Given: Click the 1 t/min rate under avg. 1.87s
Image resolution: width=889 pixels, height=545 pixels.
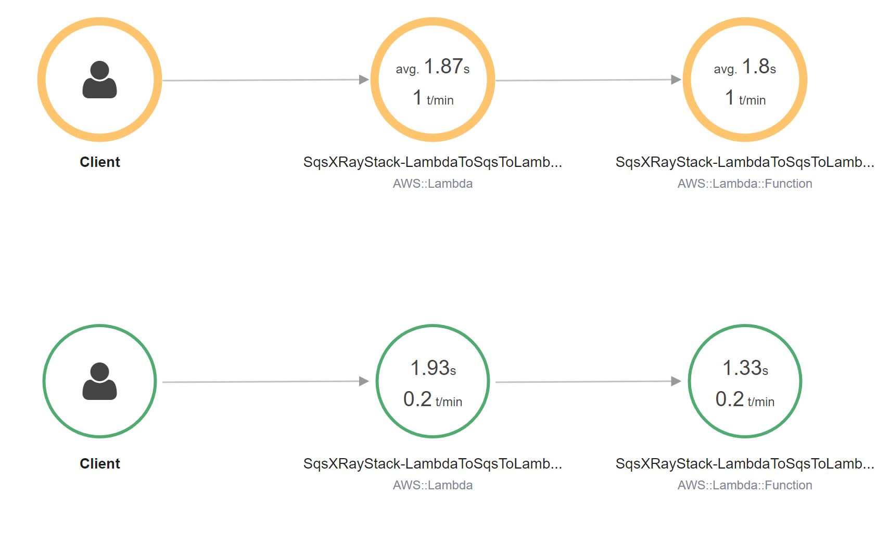Looking at the screenshot, I should pos(433,98).
